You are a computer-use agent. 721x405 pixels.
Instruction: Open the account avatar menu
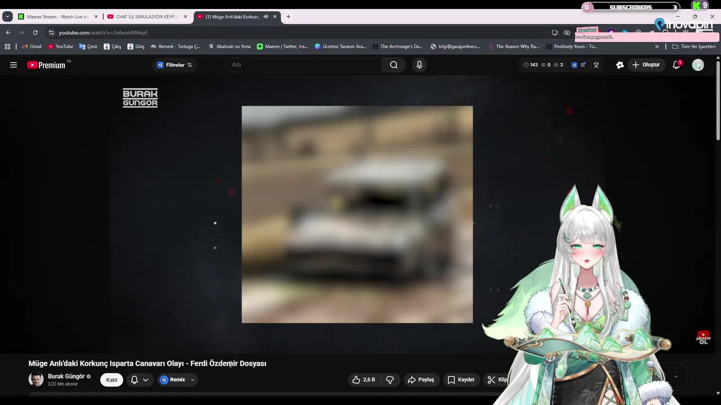tap(698, 65)
